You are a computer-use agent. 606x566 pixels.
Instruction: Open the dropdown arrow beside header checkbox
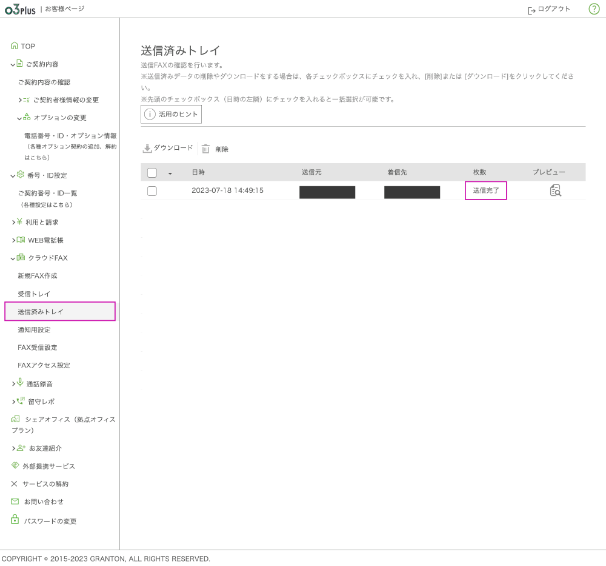[170, 174]
